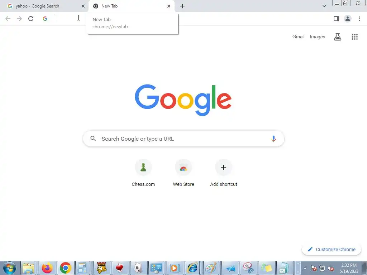Open the tab search dropdown chevron

[324, 6]
